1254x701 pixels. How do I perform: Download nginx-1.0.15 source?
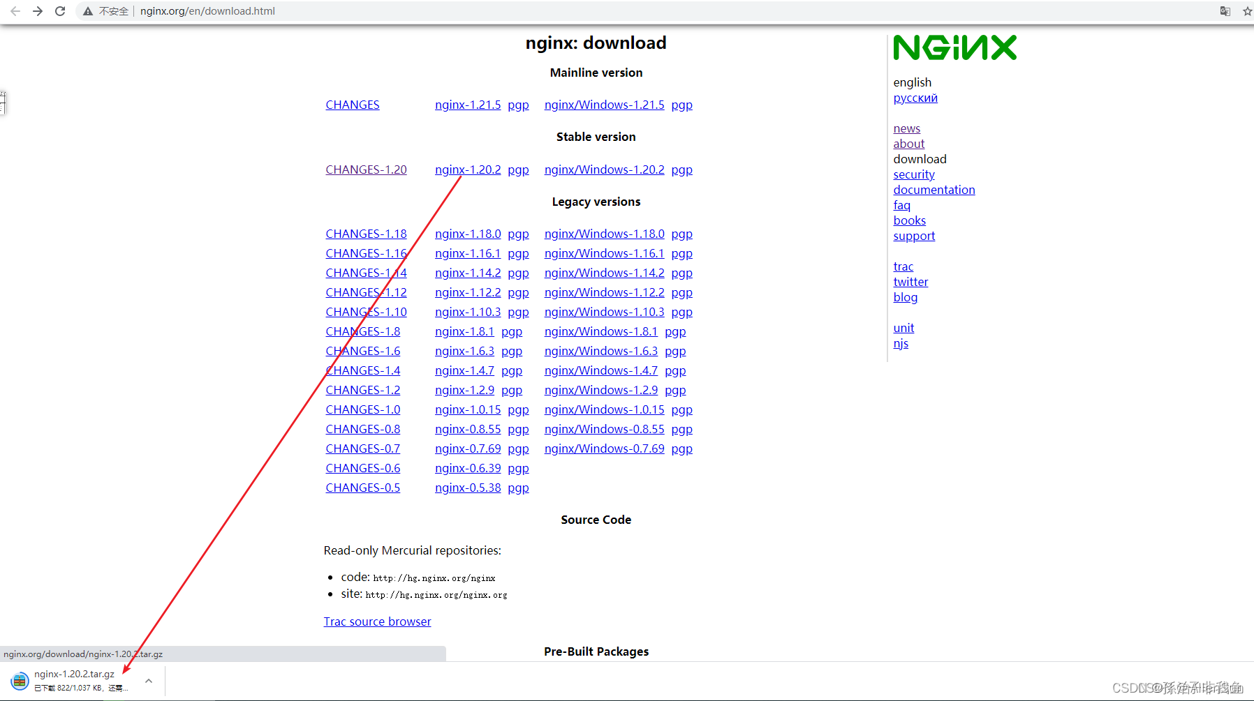[x=468, y=409]
